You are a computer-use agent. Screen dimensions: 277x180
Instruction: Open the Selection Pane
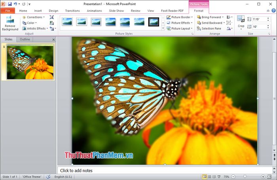209,28
